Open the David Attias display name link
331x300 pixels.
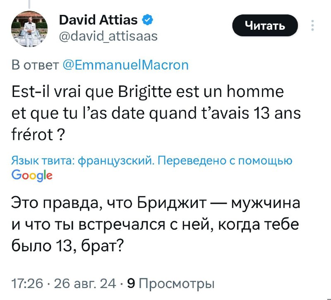(98, 19)
